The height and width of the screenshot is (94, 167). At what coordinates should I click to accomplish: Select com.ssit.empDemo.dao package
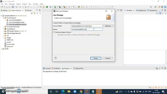15,22
